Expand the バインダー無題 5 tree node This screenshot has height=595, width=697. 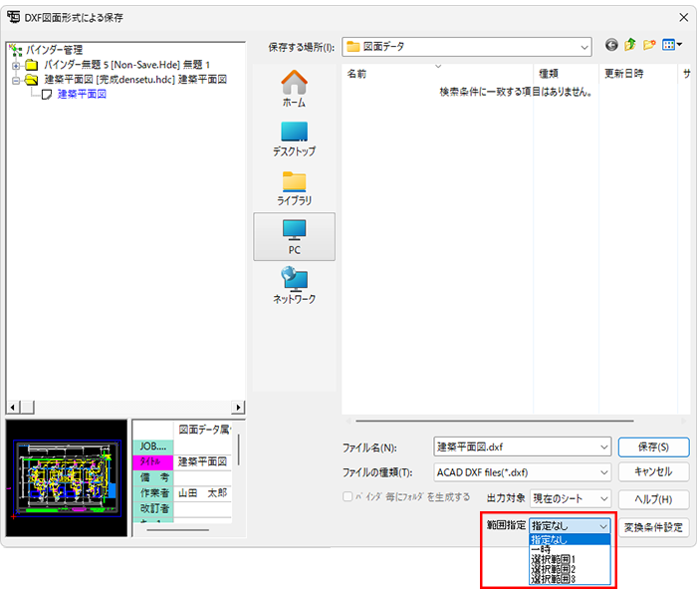[x=16, y=66]
